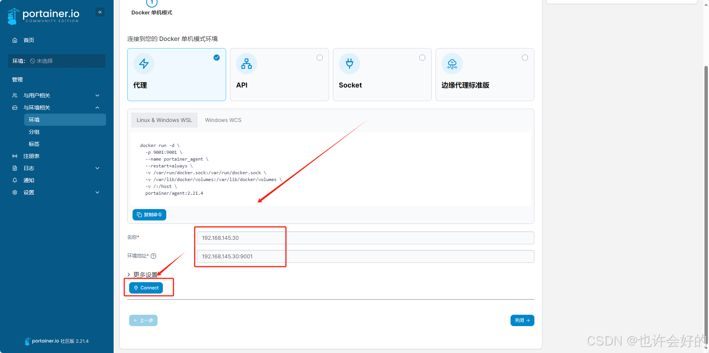Click the home icon beside 首页

tap(15, 40)
